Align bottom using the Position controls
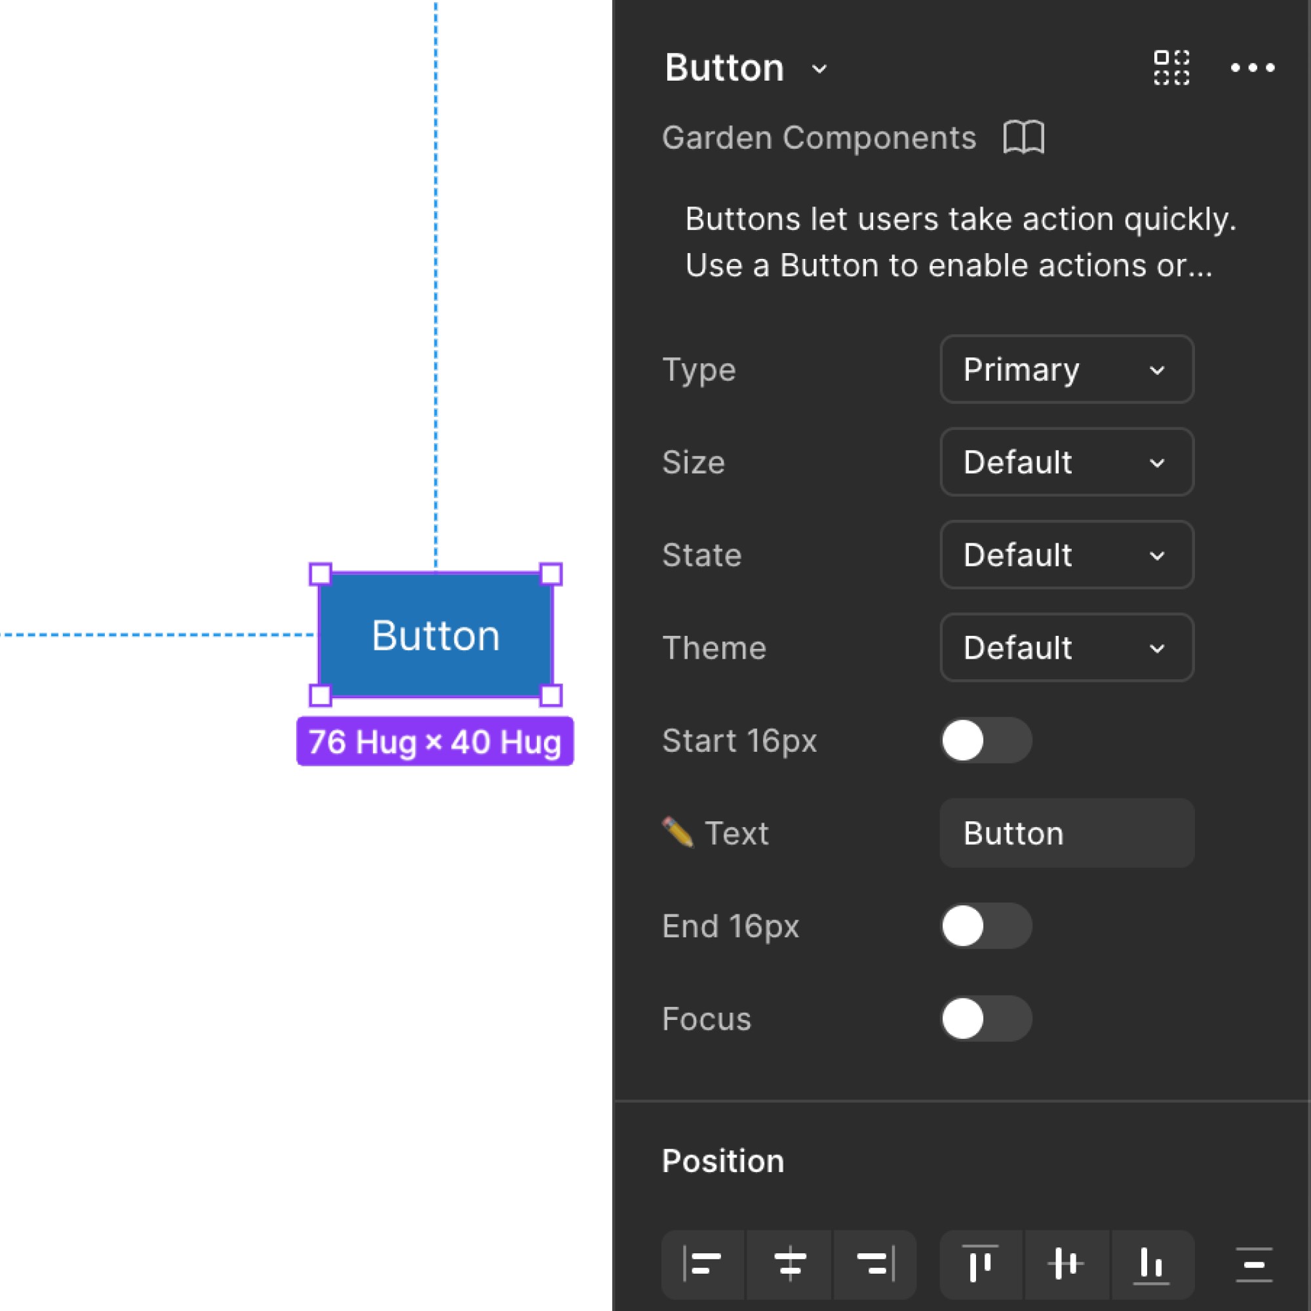 [x=1152, y=1264]
